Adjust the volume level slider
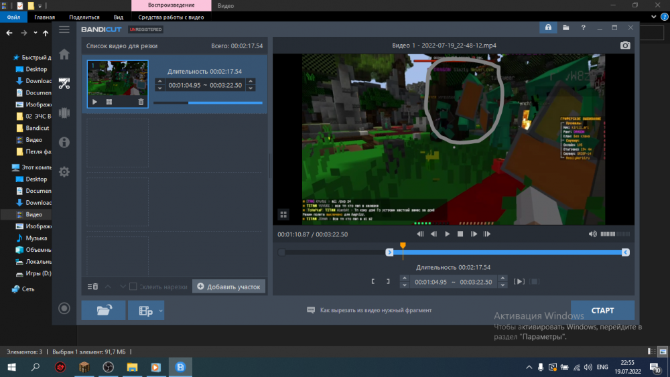This screenshot has height=377, width=670. coord(615,234)
